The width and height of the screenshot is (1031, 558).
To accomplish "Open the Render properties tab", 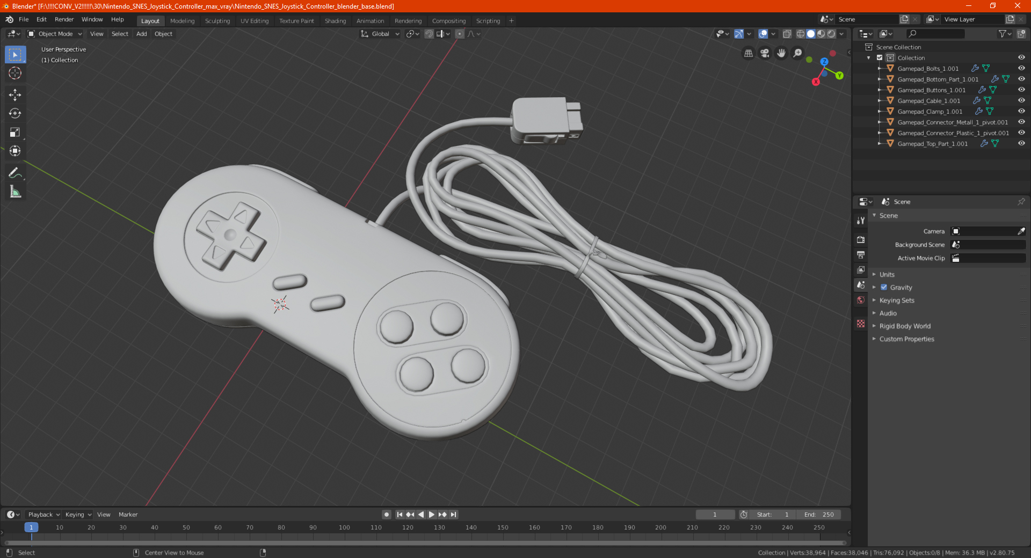I will click(x=861, y=240).
